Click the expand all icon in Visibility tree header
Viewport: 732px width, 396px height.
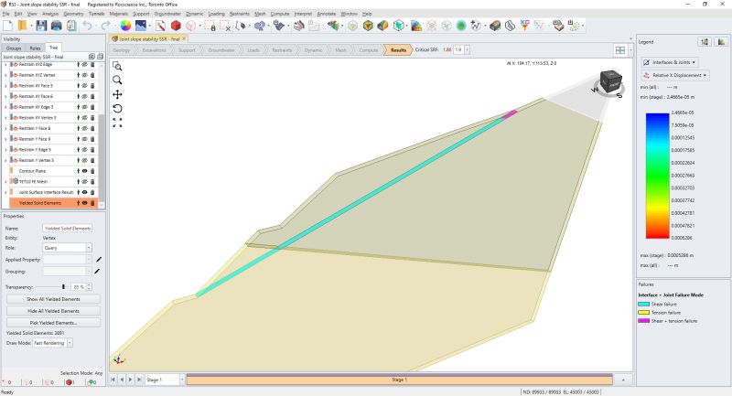91,57
